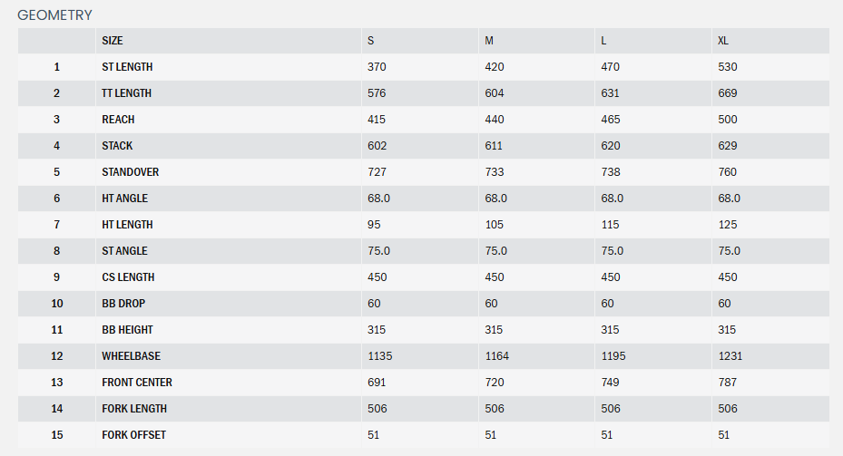Click the FORK LENGTH value for size S
Viewport: 843px width, 456px height.
point(377,409)
